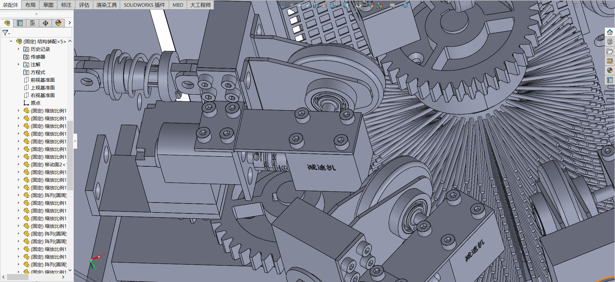Select the (固定) 结构装配<5> root item
This screenshot has width=615, height=282.
(41, 41)
